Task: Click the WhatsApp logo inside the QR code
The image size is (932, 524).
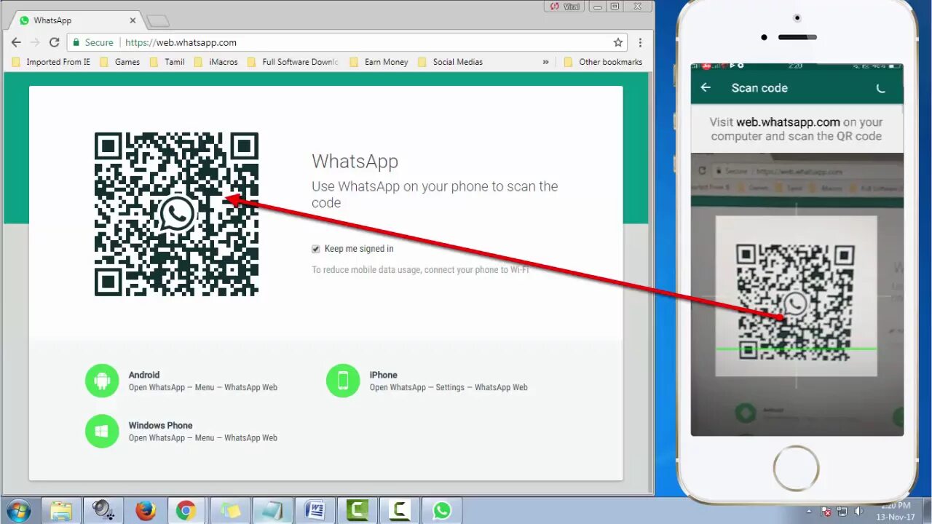Action: pyautogui.click(x=177, y=214)
